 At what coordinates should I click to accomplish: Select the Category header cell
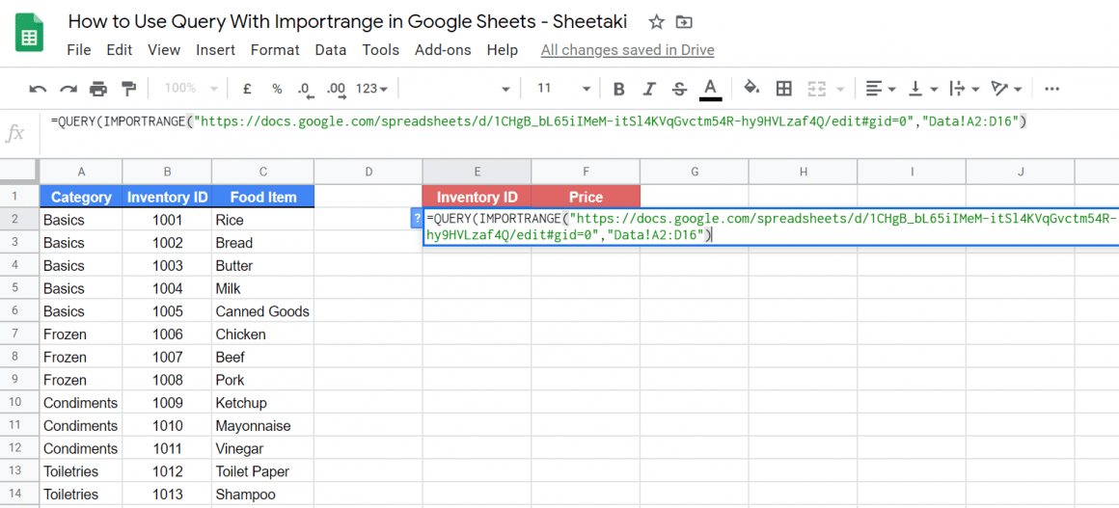point(81,197)
